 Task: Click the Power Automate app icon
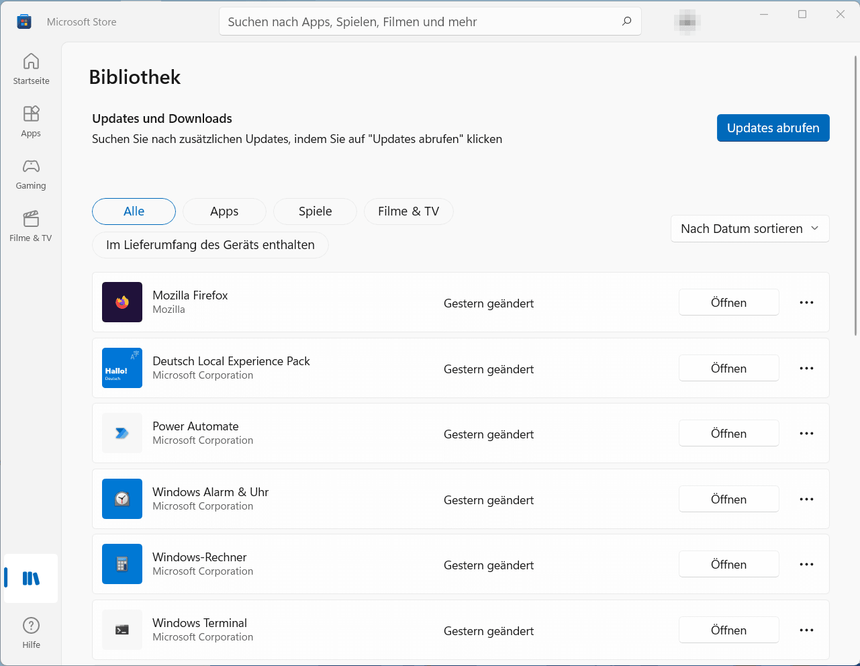tap(122, 433)
